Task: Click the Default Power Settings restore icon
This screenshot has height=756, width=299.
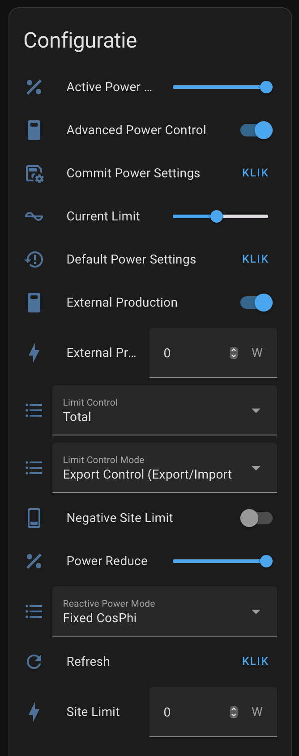Action: pyautogui.click(x=34, y=259)
